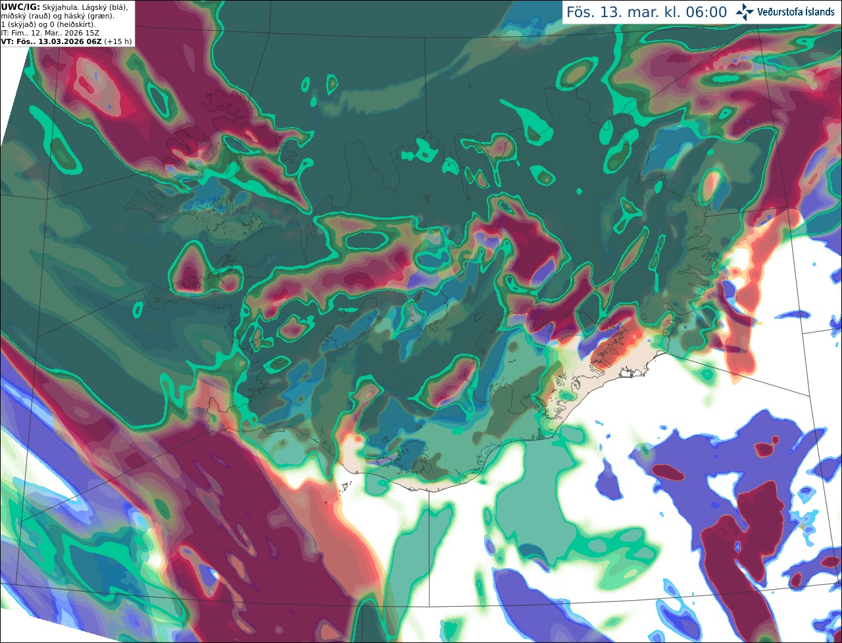
Task: Click the Veðurstofa Íslands star logo icon
Action: click(745, 12)
